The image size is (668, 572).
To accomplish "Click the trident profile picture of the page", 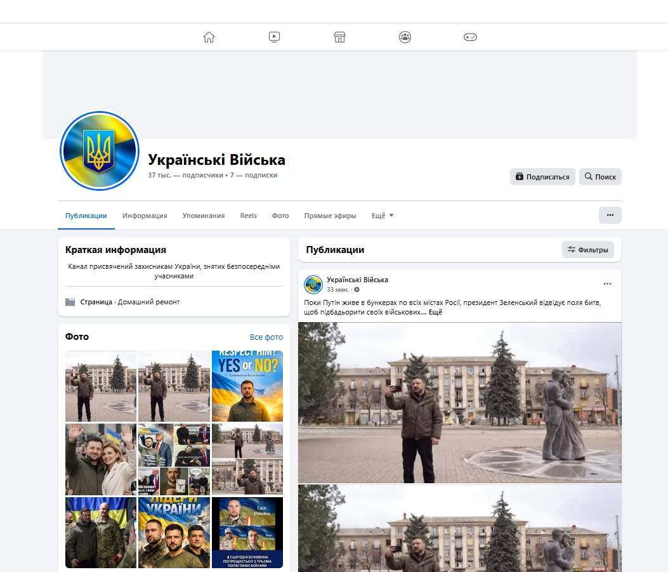I will tap(99, 151).
